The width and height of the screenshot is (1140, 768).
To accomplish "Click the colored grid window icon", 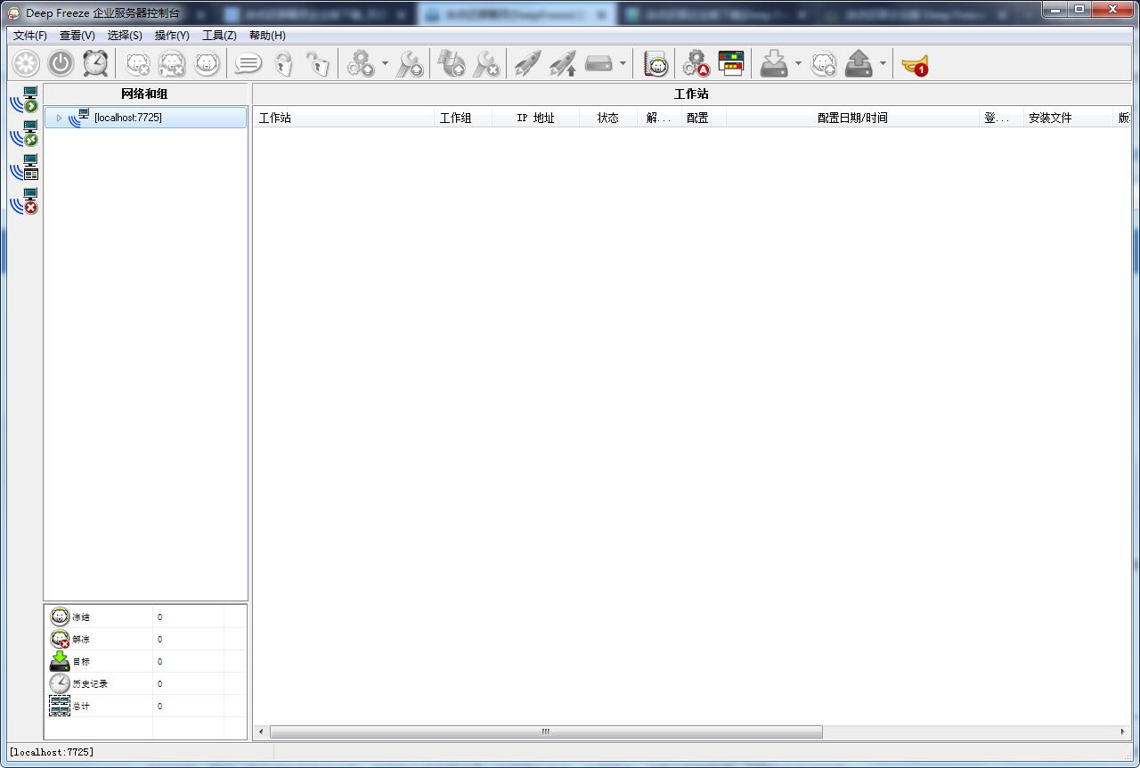I will [x=731, y=63].
